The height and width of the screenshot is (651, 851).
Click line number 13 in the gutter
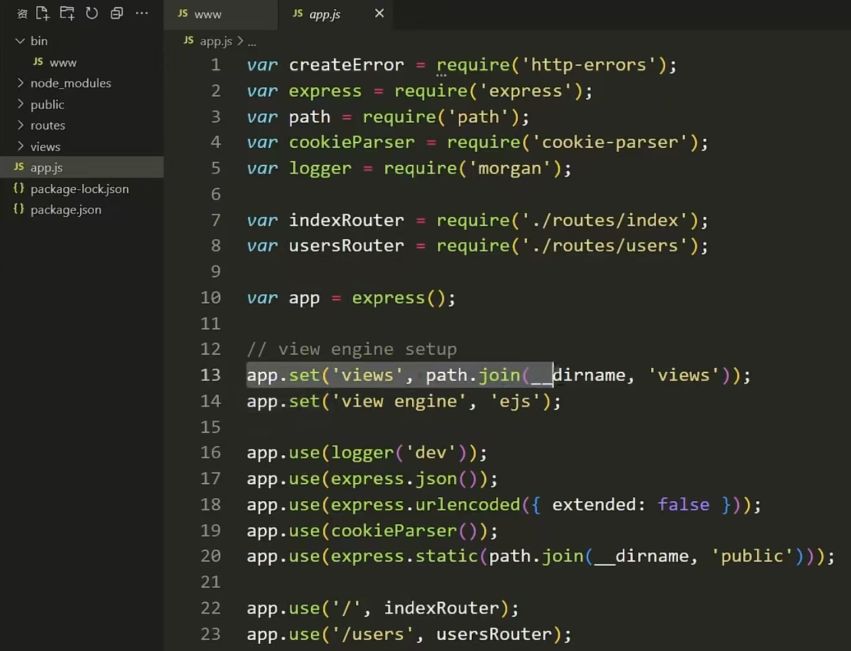tap(210, 374)
